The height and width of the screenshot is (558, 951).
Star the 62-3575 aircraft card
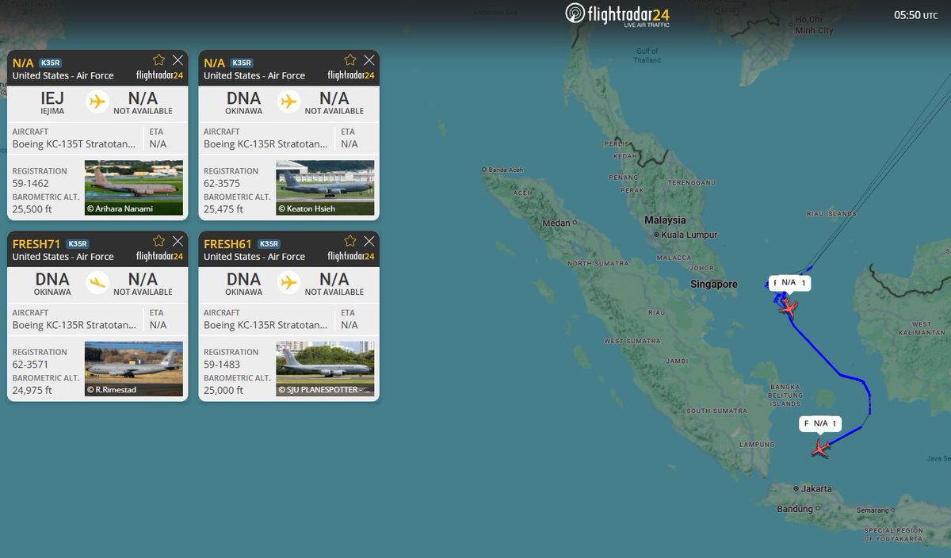(349, 60)
